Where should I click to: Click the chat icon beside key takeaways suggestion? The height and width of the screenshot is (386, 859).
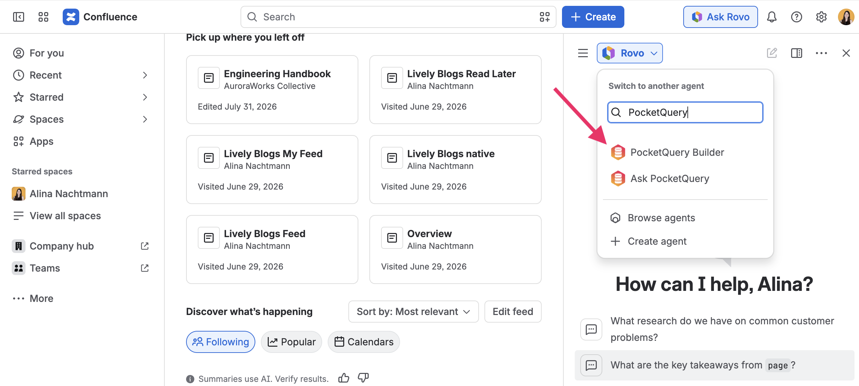[591, 365]
